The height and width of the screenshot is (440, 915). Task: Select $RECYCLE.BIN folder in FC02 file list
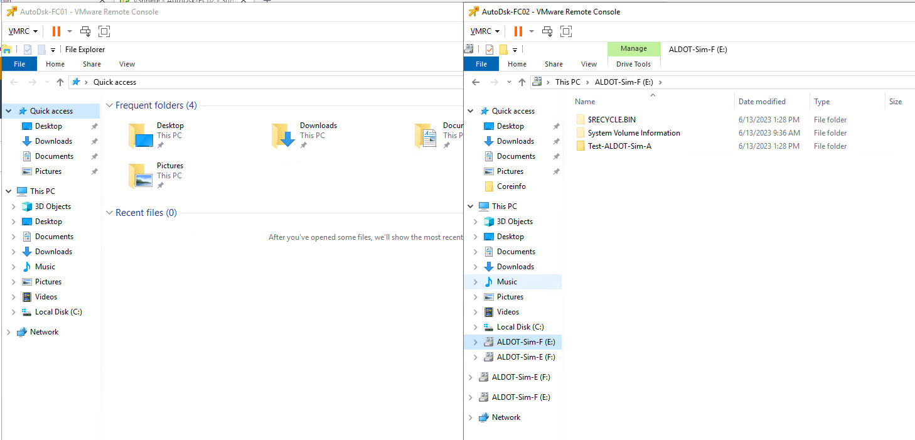pos(612,119)
